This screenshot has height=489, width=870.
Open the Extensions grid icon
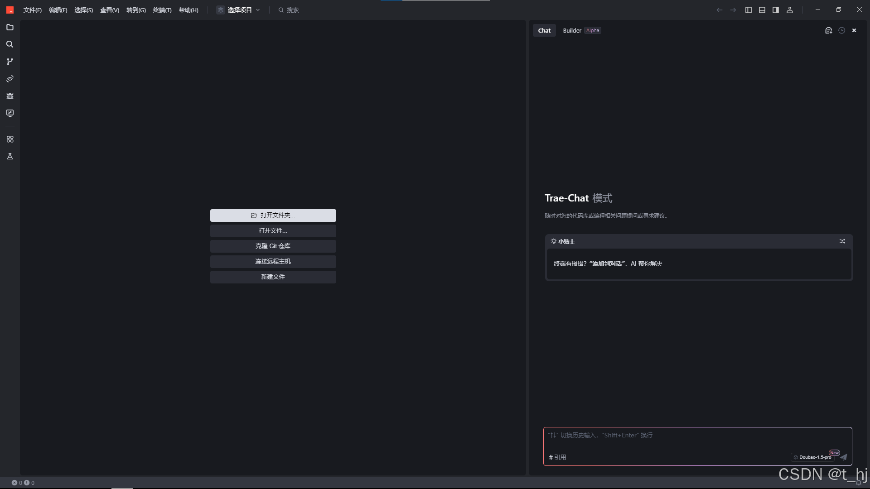10,139
